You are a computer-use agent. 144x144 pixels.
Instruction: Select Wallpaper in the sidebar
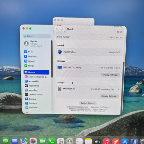(x=31, y=108)
